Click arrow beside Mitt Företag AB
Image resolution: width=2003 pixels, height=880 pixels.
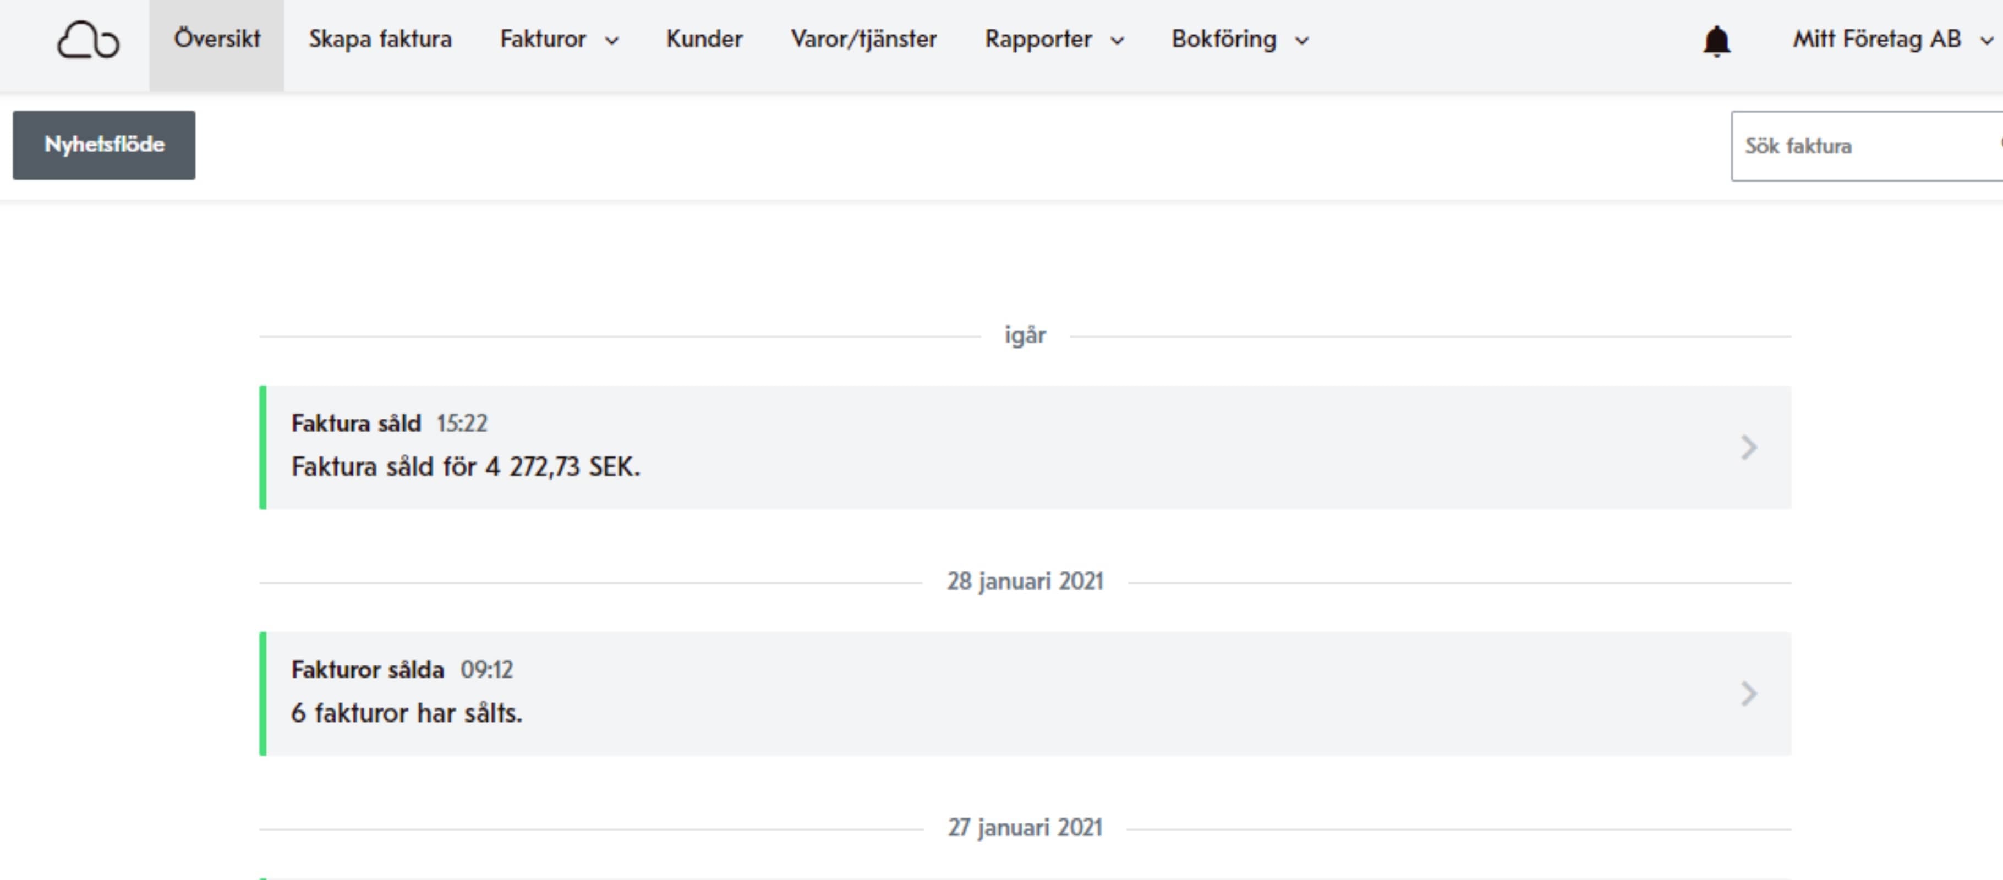point(1986,40)
